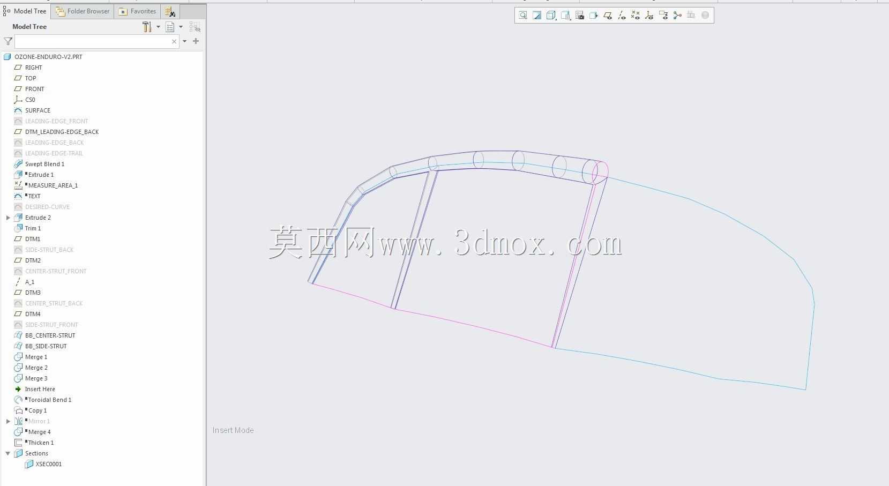This screenshot has height=486, width=889.
Task: Switch to the Favorites tab
Action: point(138,11)
